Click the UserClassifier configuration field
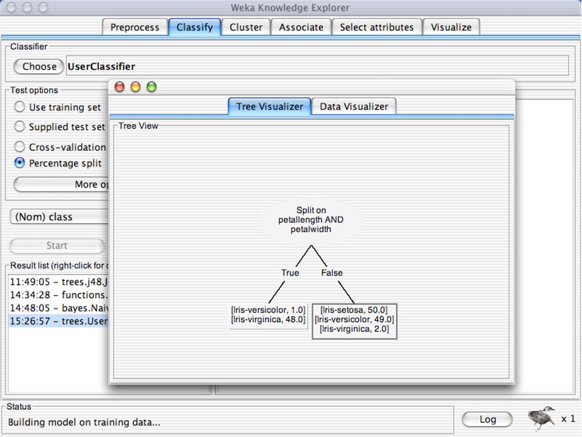Viewport: 582px width, 437px height. pyautogui.click(x=317, y=66)
